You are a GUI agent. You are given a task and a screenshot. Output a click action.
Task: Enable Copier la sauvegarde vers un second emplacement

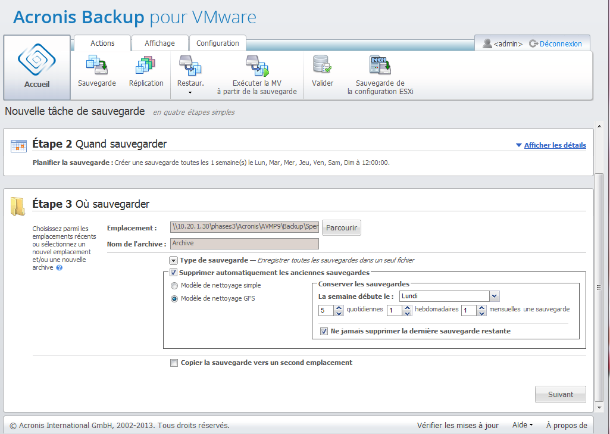click(174, 363)
